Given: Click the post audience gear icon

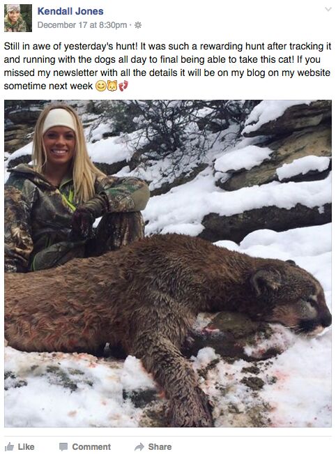Looking at the screenshot, I should pos(138,25).
